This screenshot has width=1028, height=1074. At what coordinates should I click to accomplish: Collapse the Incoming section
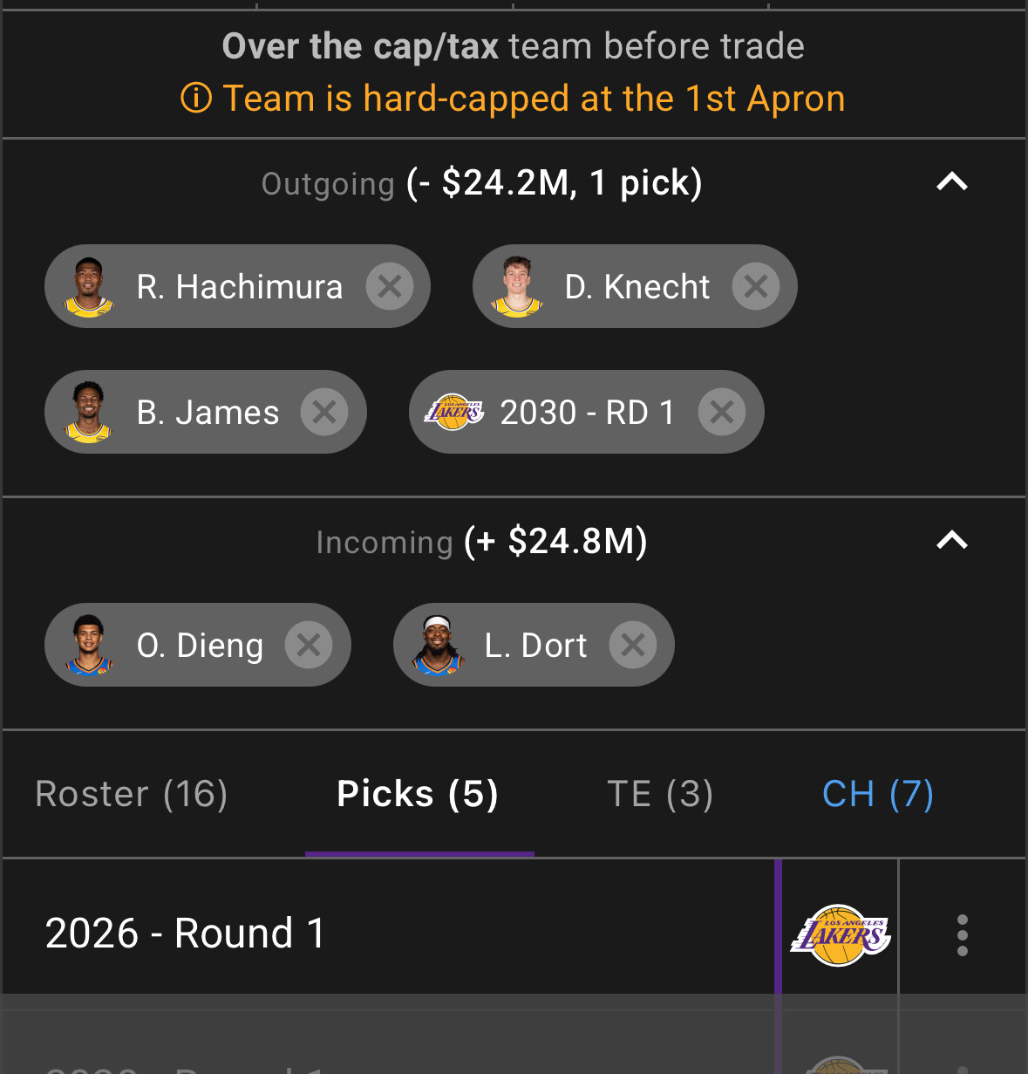point(952,541)
